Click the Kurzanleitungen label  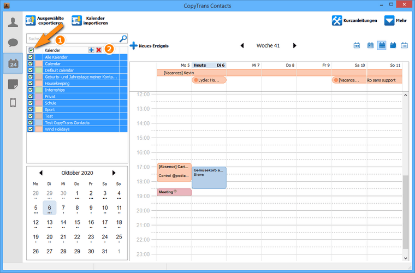click(360, 21)
